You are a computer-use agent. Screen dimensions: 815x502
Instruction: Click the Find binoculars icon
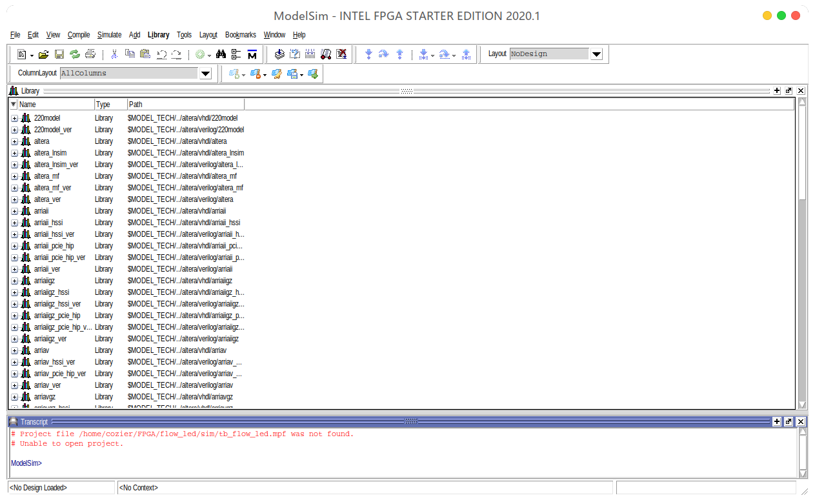click(x=221, y=55)
